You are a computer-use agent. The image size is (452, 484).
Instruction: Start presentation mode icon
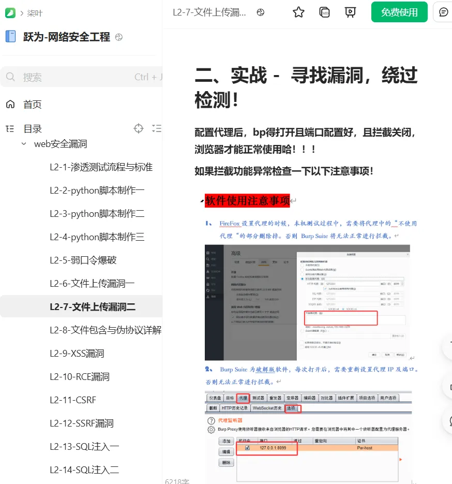click(x=350, y=12)
